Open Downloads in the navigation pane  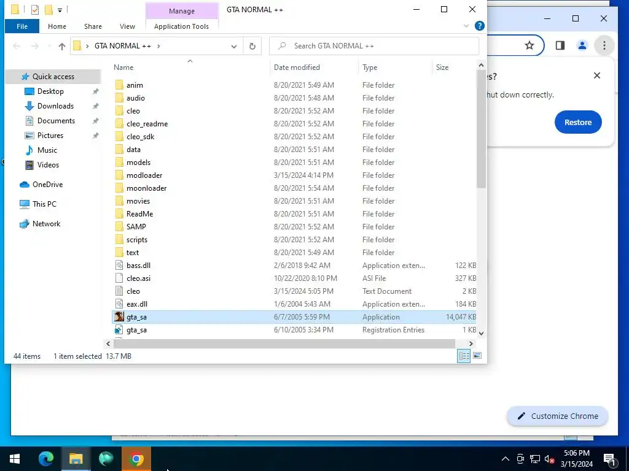point(55,106)
